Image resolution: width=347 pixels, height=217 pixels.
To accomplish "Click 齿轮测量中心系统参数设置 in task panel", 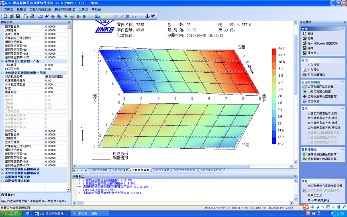I will click(x=325, y=186).
